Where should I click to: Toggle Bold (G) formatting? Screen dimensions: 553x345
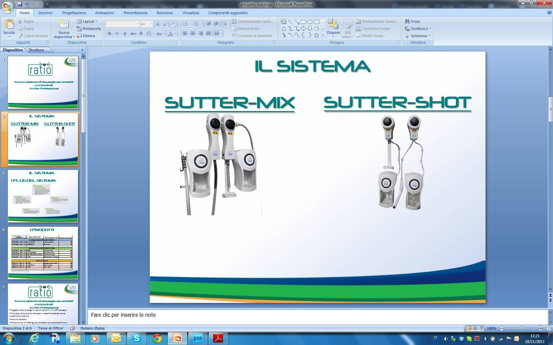coord(109,34)
